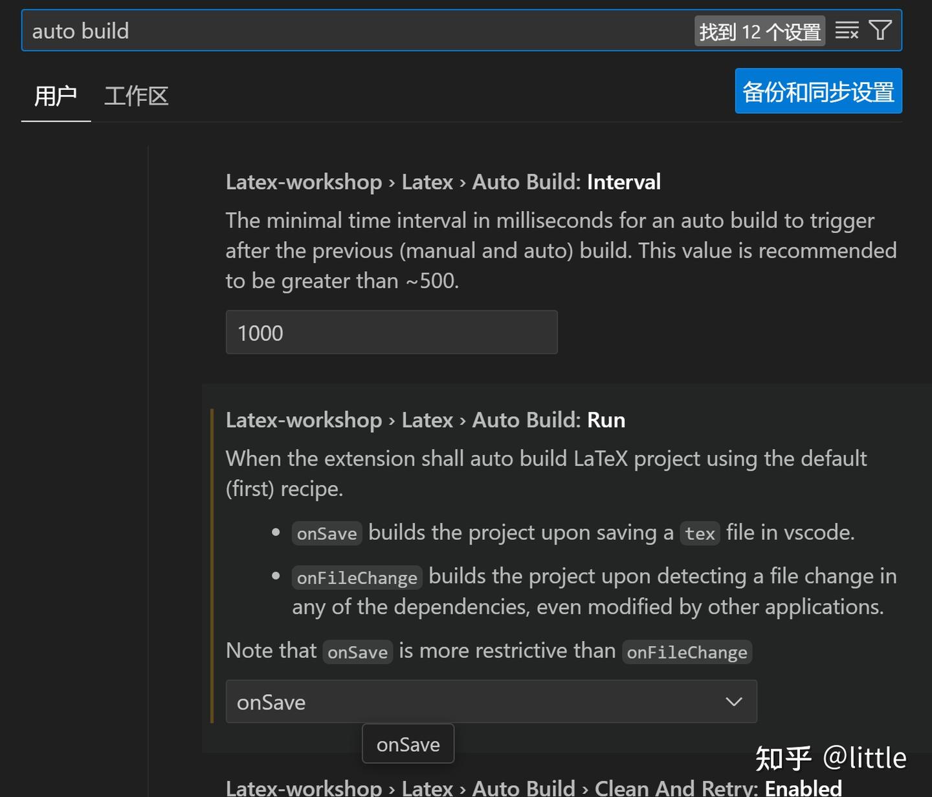This screenshot has width=932, height=797.
Task: Click the interval field showing 1000
Action: pos(391,332)
